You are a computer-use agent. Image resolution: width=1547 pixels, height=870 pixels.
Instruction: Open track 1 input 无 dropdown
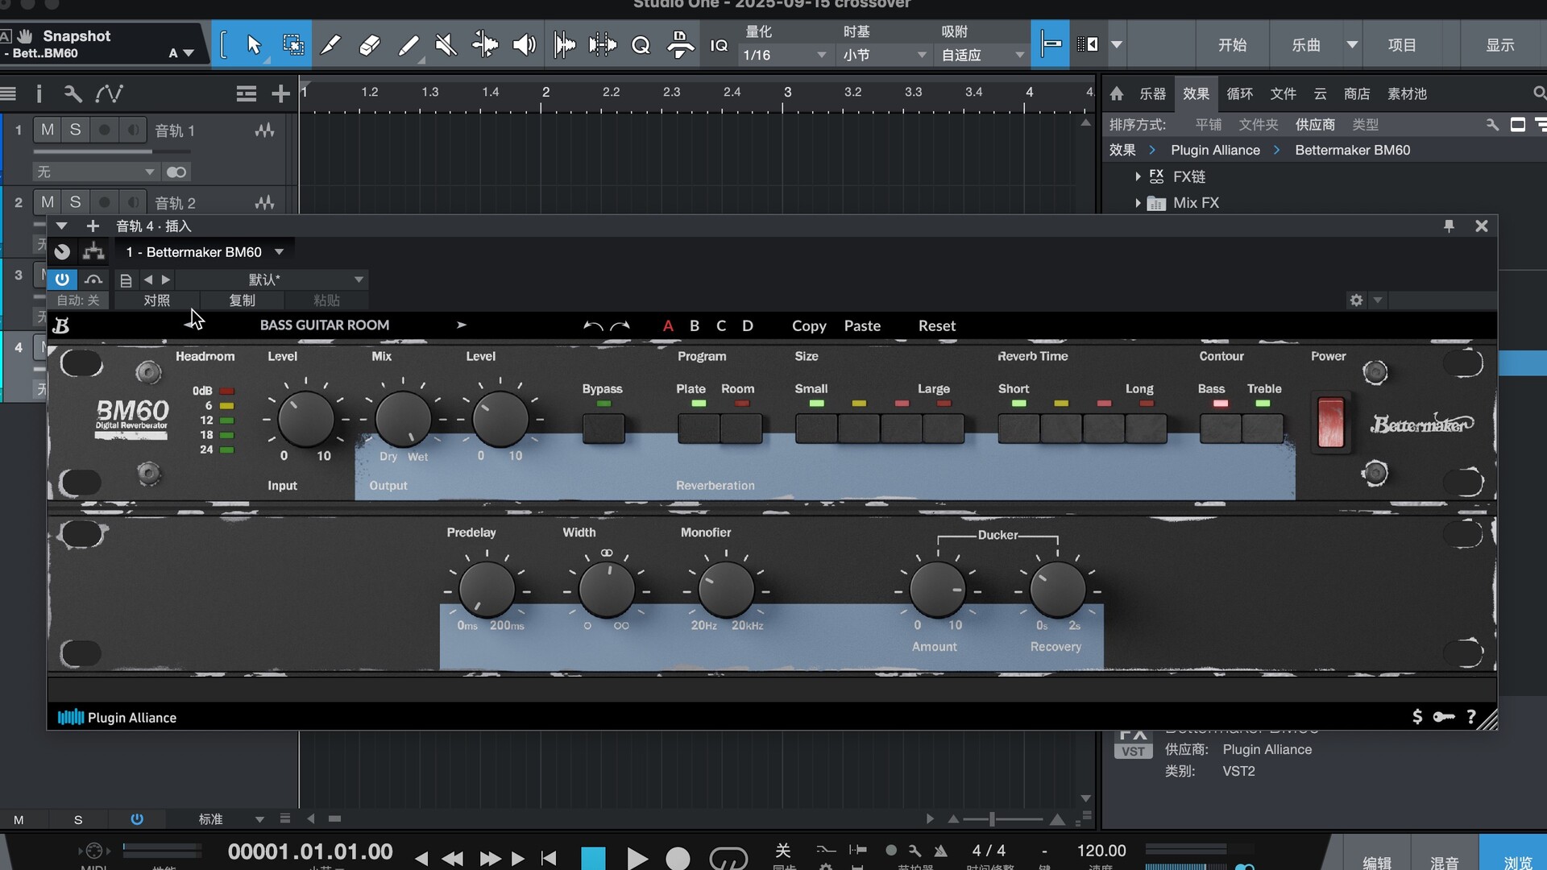(95, 172)
